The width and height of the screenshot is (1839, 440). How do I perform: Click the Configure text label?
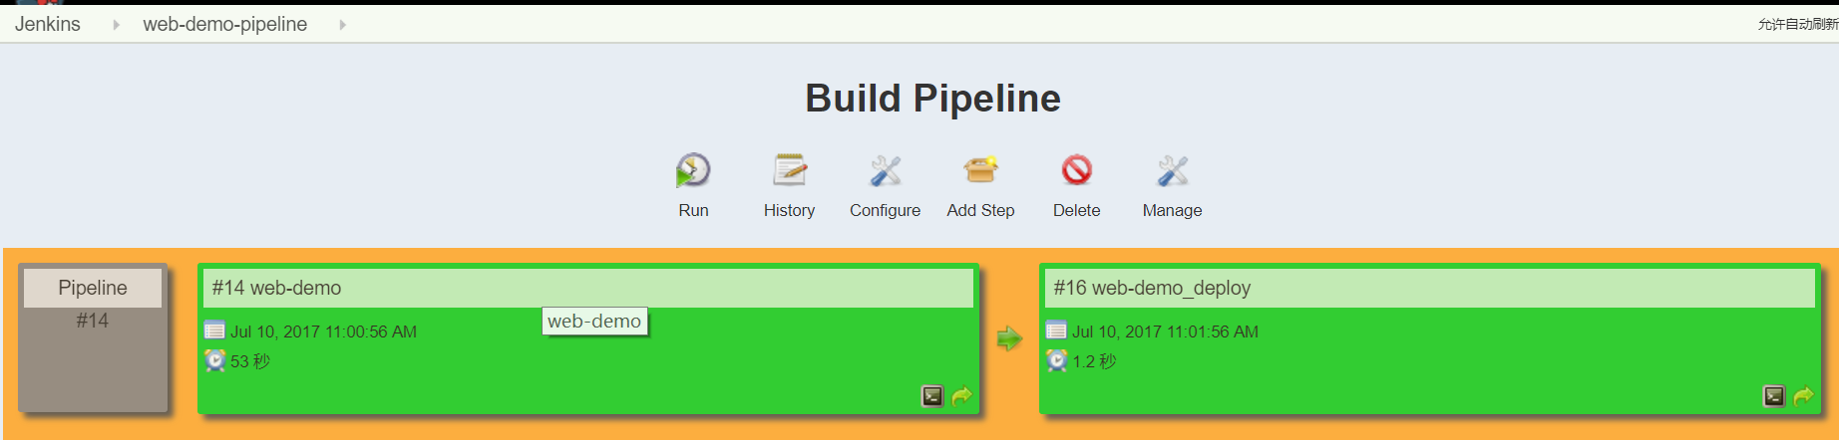click(x=885, y=210)
